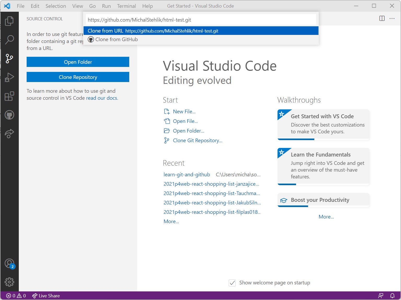Click the GitHub icon beside Clone from GitHub
The width and height of the screenshot is (401, 300).
tap(91, 40)
